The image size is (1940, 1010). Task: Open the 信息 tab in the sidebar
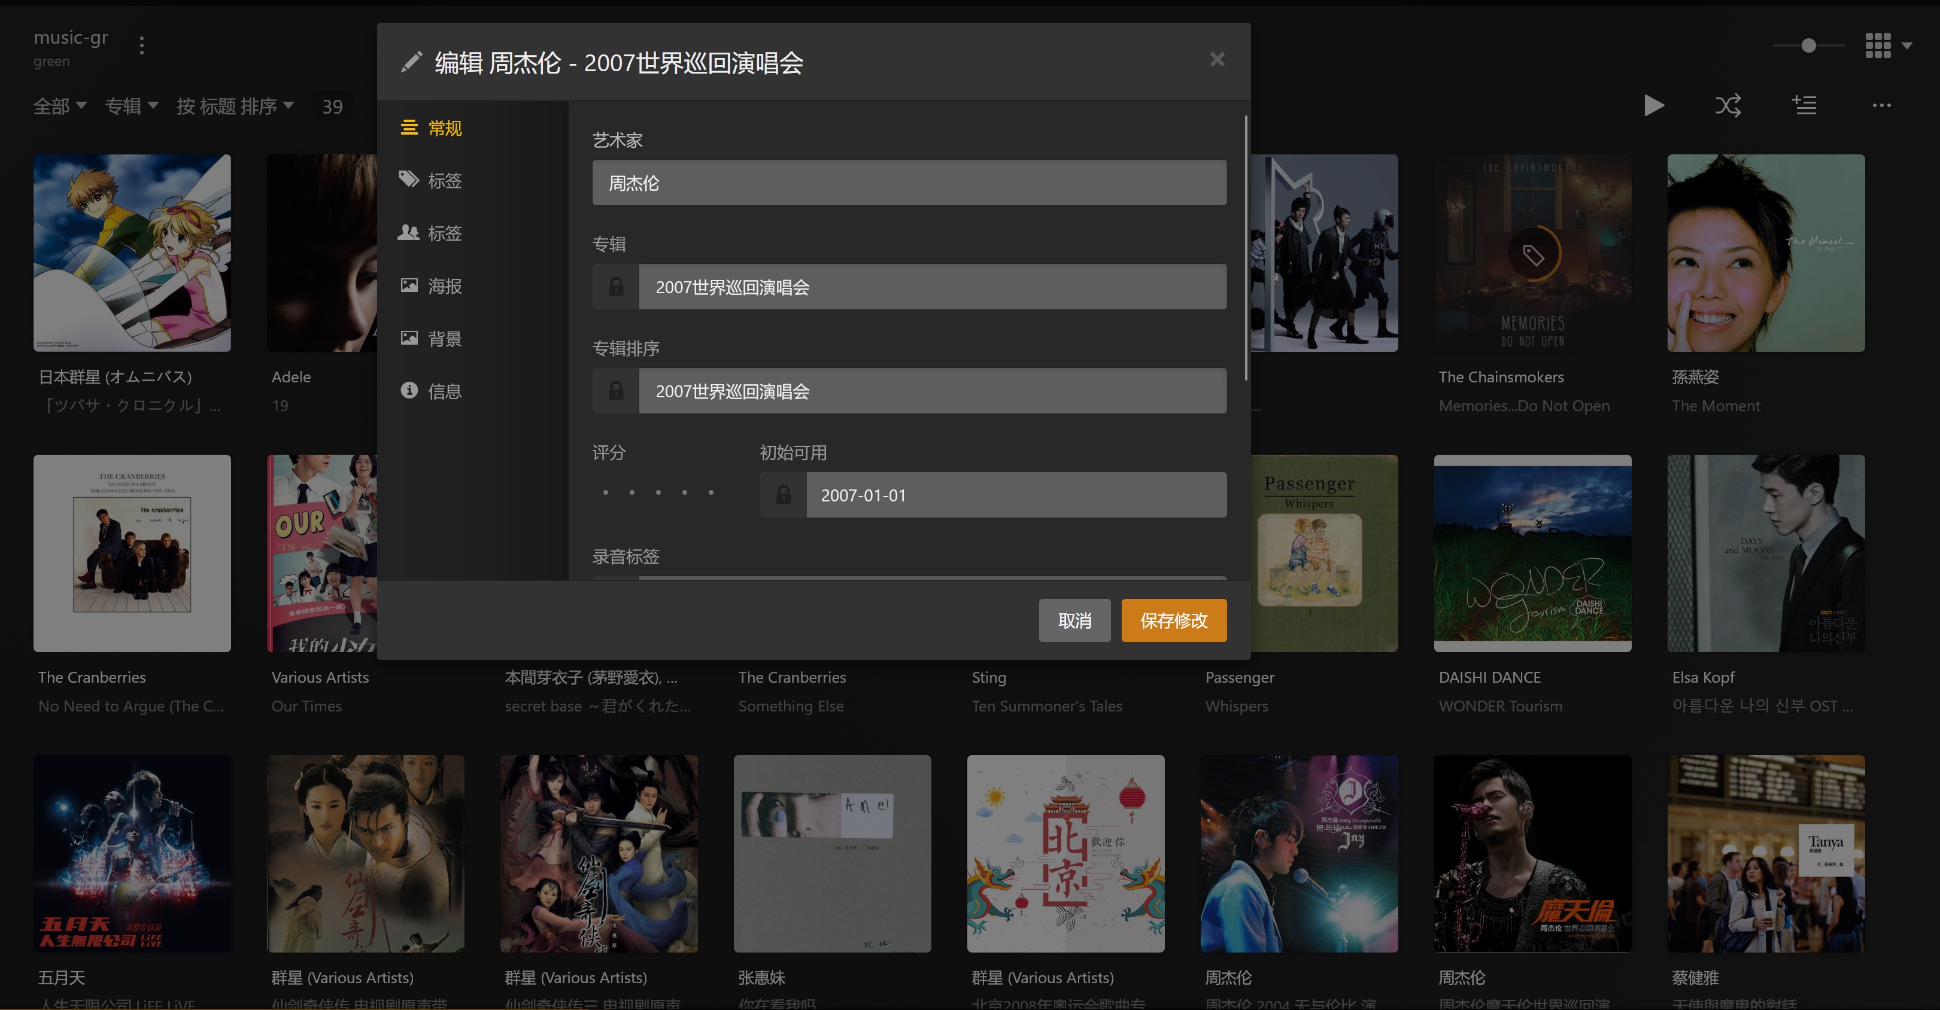point(444,391)
